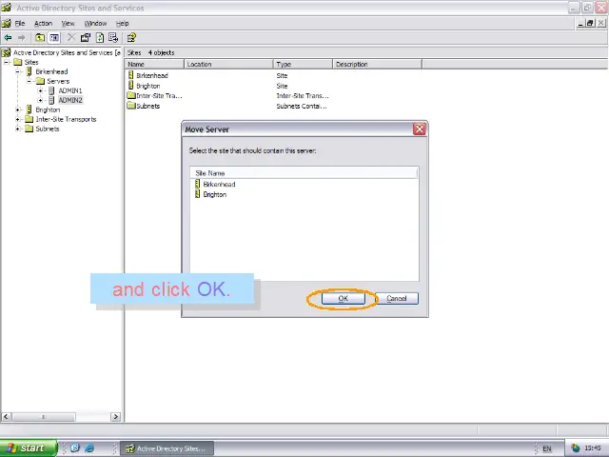Viewport: 609px width, 457px height.
Task: Click OK in Move Server dialog
Action: point(343,298)
